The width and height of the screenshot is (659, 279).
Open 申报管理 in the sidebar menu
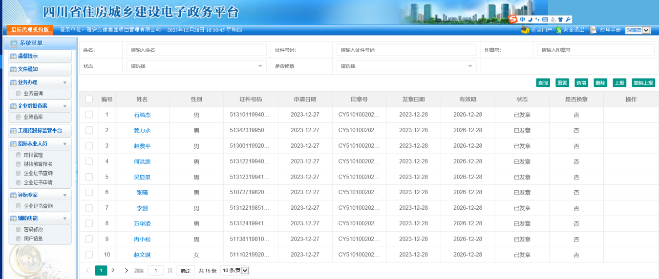[x=33, y=155]
